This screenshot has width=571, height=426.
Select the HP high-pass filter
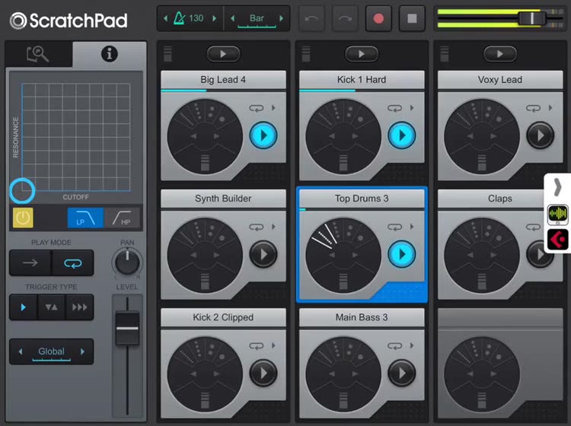pos(122,218)
